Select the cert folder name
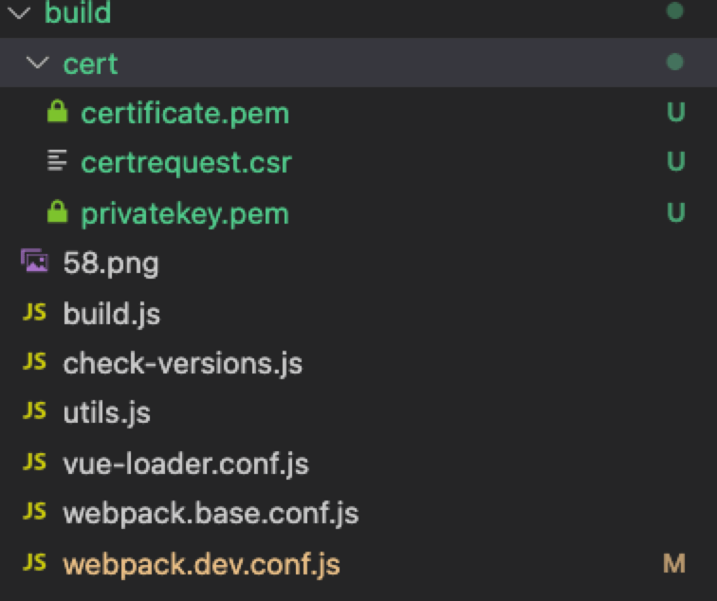Image resolution: width=717 pixels, height=601 pixels. (90, 64)
